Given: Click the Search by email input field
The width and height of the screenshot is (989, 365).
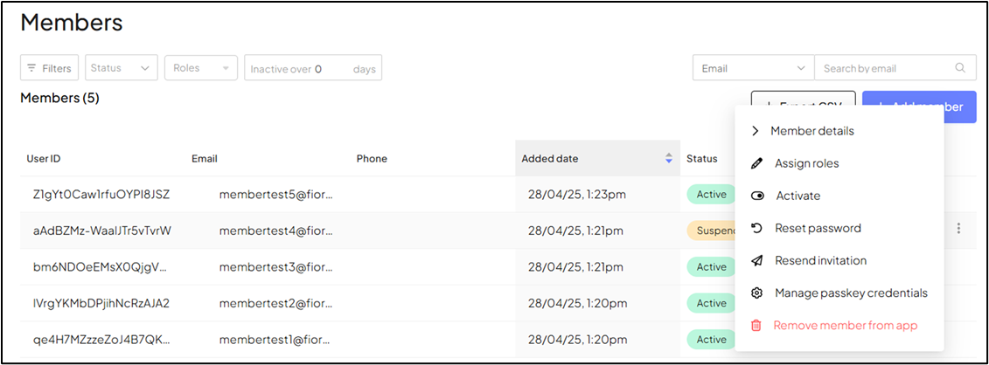Looking at the screenshot, I should (885, 68).
